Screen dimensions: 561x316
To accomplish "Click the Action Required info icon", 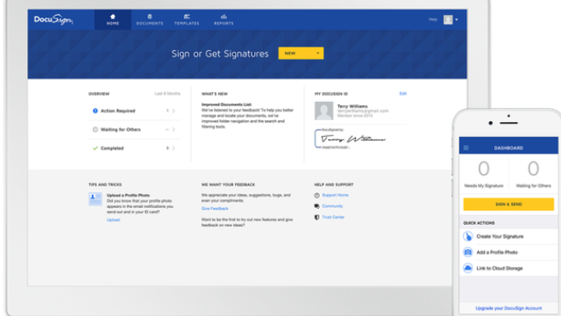I will pos(96,111).
